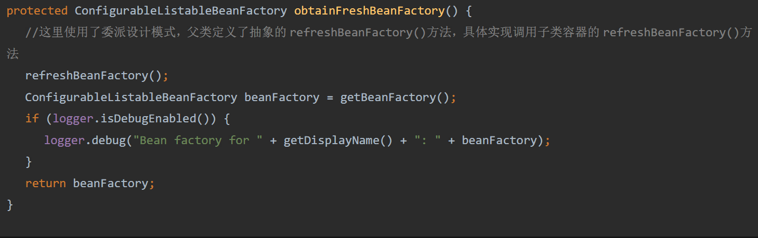Place cursor on refreshBeanFactory(); call
The height and width of the screenshot is (238, 758).
[x=97, y=76]
